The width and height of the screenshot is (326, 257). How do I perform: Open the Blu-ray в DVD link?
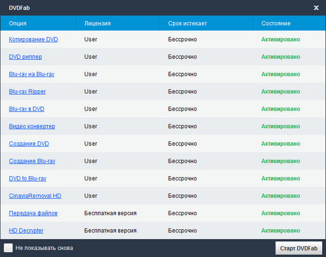(27, 109)
